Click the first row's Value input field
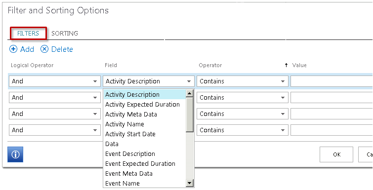The height and width of the screenshot is (190, 373). (x=332, y=81)
